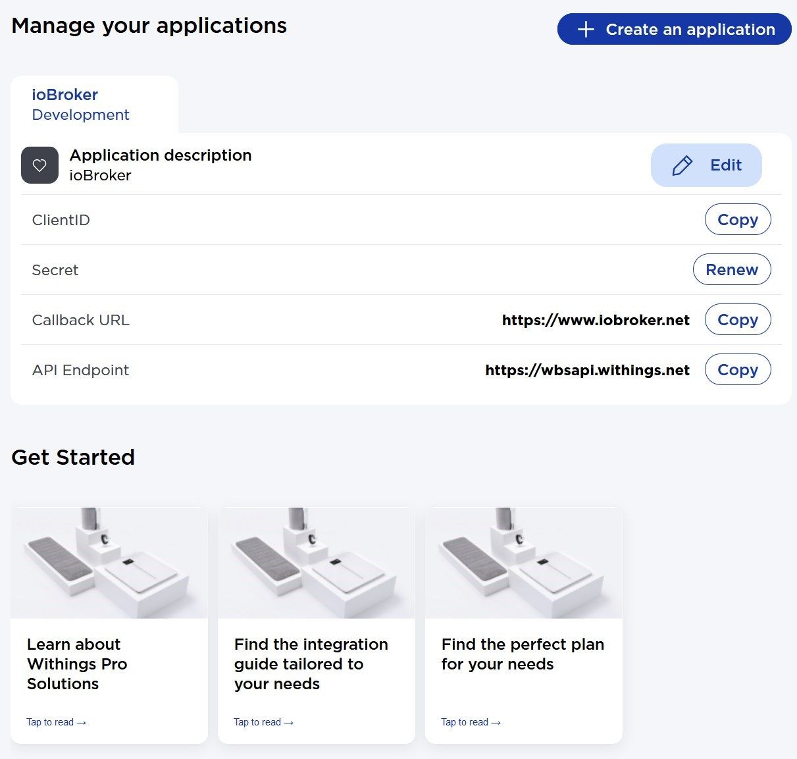Open the ioBroker Development tab

click(94, 105)
